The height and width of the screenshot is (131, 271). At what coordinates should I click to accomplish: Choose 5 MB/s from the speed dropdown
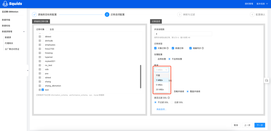pos(161,85)
